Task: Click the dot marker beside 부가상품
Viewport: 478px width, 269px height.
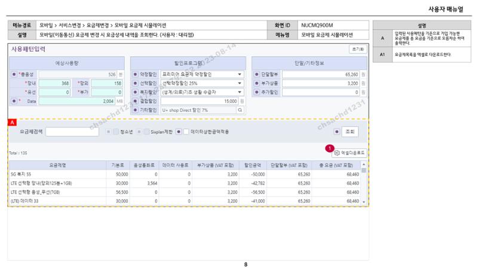Action: click(x=257, y=83)
